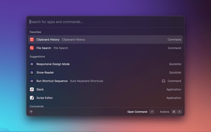Open the Actions menu
Screen dimensions: 211x132
[x=165, y=112]
